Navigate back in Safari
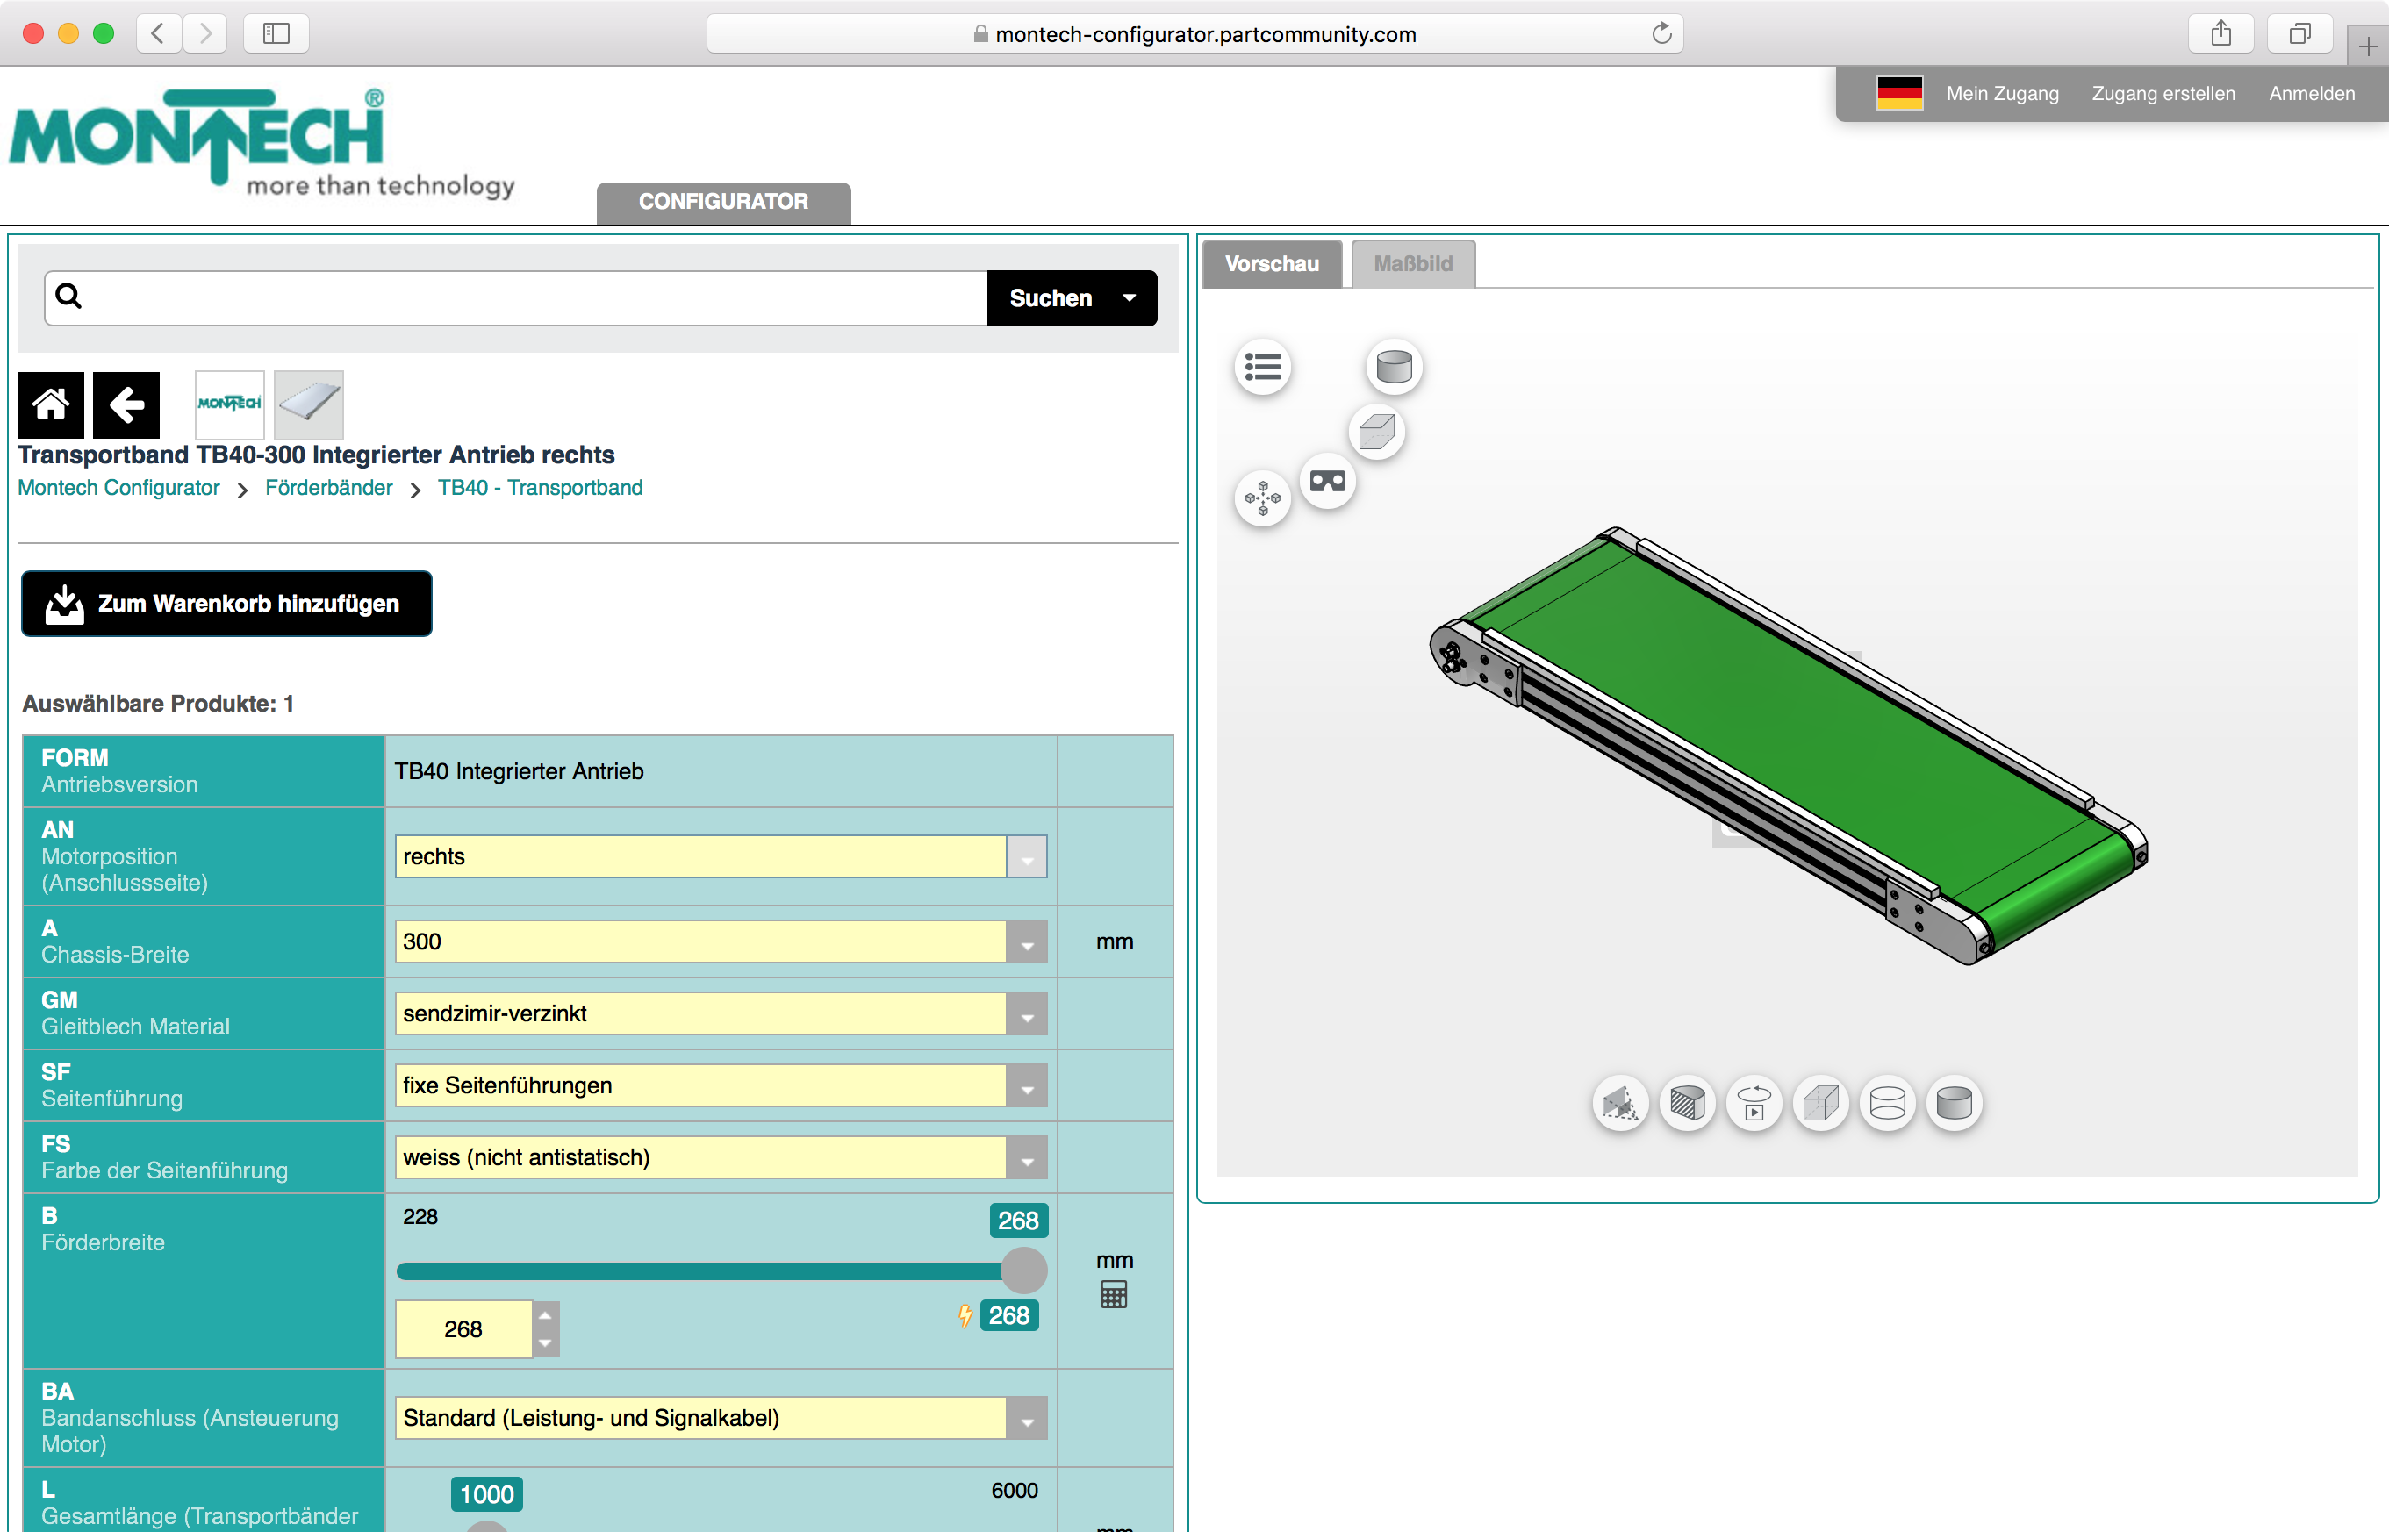The image size is (2389, 1532). click(x=157, y=34)
